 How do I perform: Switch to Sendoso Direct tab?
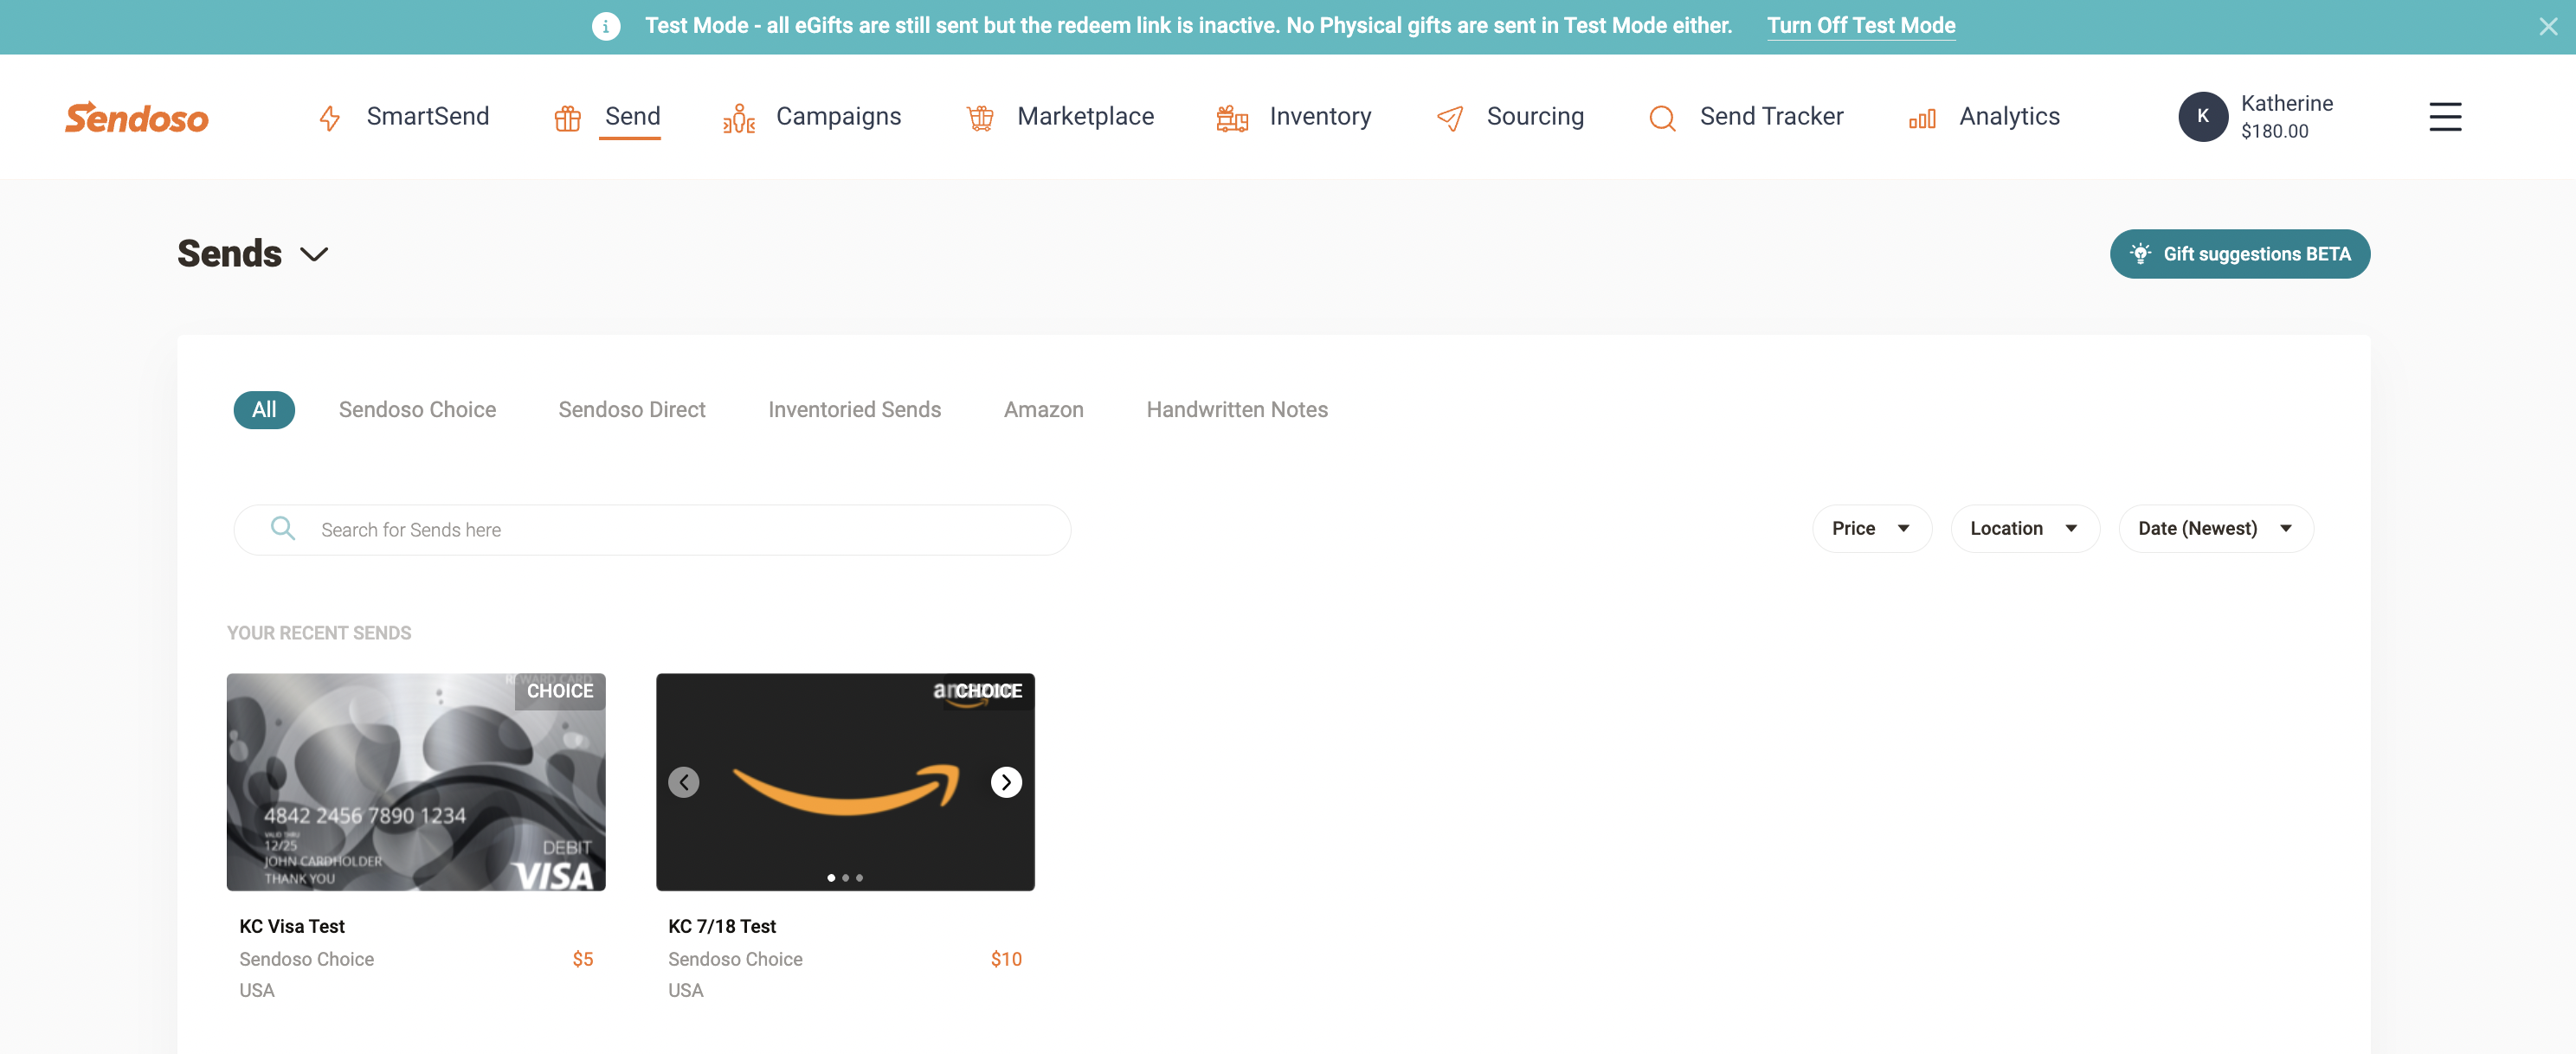click(632, 409)
